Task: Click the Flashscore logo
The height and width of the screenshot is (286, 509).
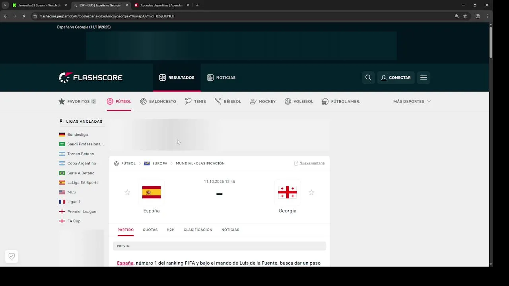Action: (x=91, y=77)
